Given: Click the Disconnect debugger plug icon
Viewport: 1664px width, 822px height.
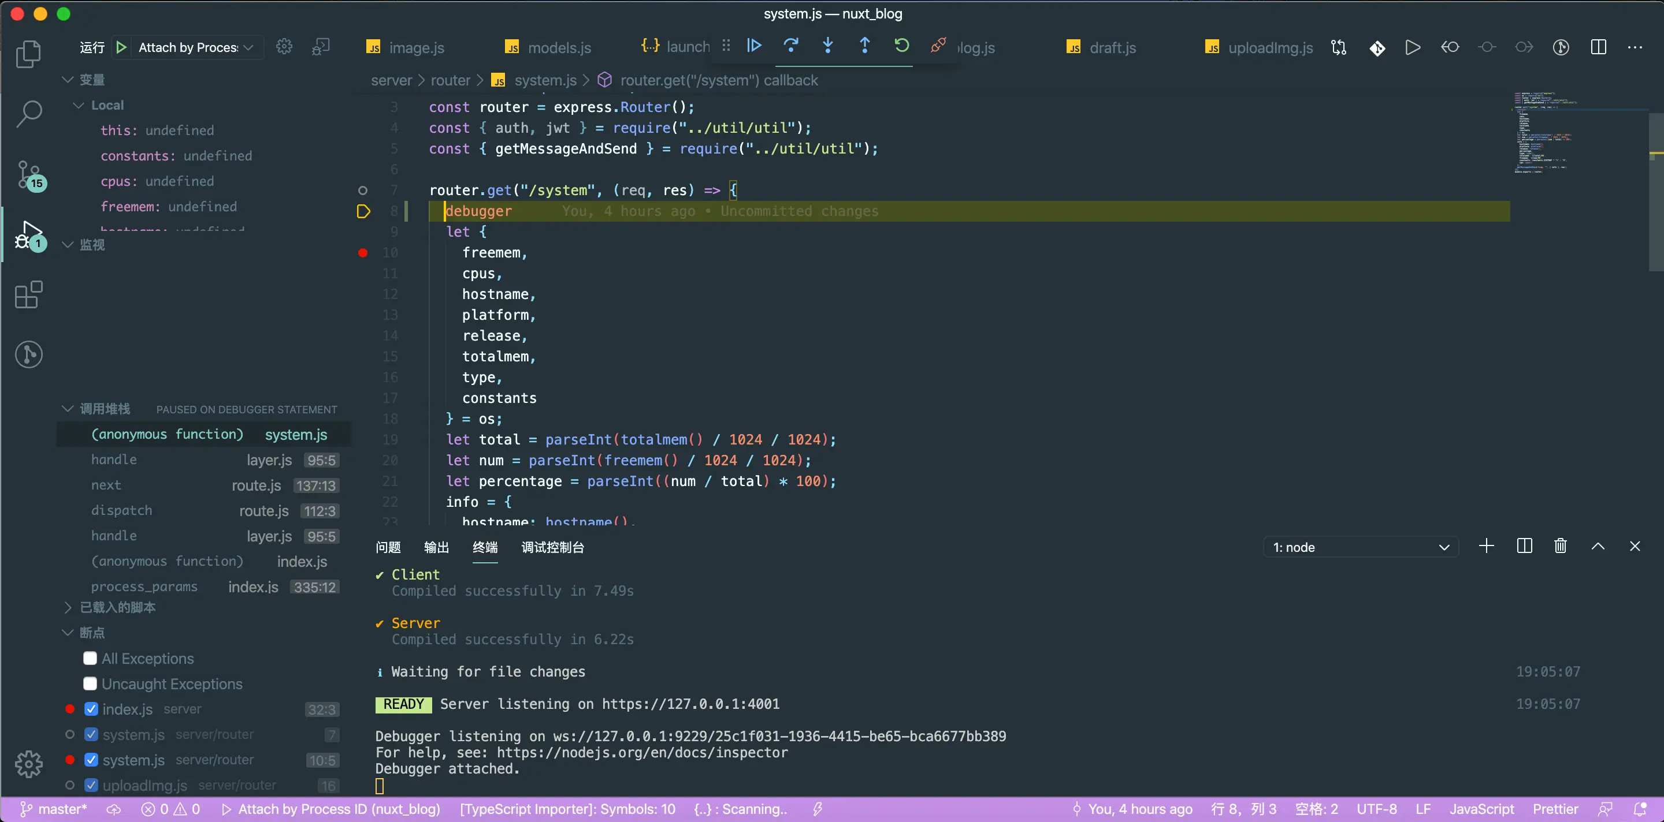Looking at the screenshot, I should 938,46.
